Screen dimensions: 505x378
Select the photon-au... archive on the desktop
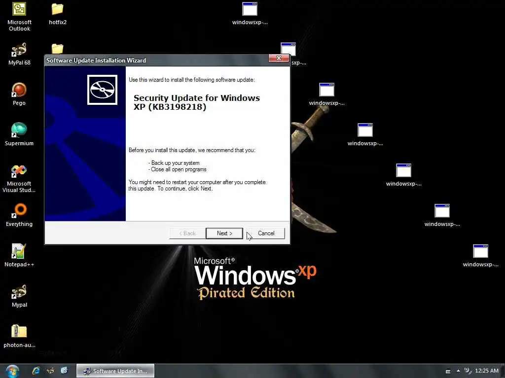[x=19, y=336]
